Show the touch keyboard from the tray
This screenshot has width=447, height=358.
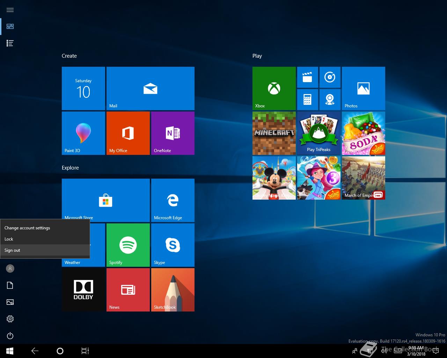tap(398, 351)
